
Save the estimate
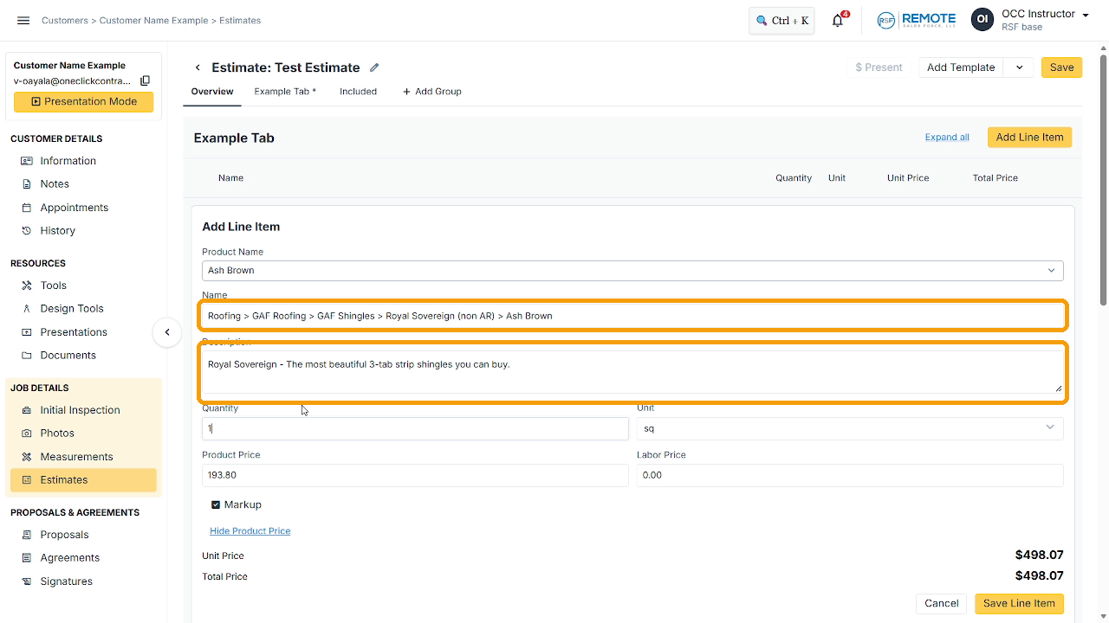(1061, 67)
